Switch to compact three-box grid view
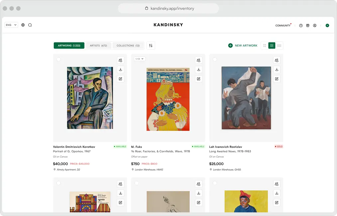 [x=279, y=45]
